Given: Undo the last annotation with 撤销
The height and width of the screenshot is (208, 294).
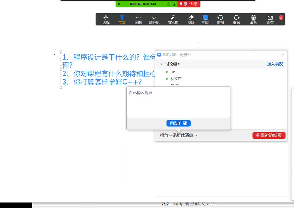Looking at the screenshot, I should pyautogui.click(x=220, y=19).
